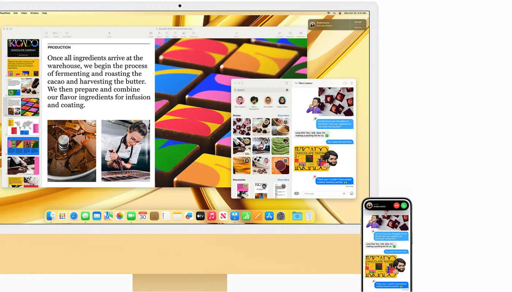
Task: Open the FaceTime menu in the menu bar
Action: click(x=5, y=13)
